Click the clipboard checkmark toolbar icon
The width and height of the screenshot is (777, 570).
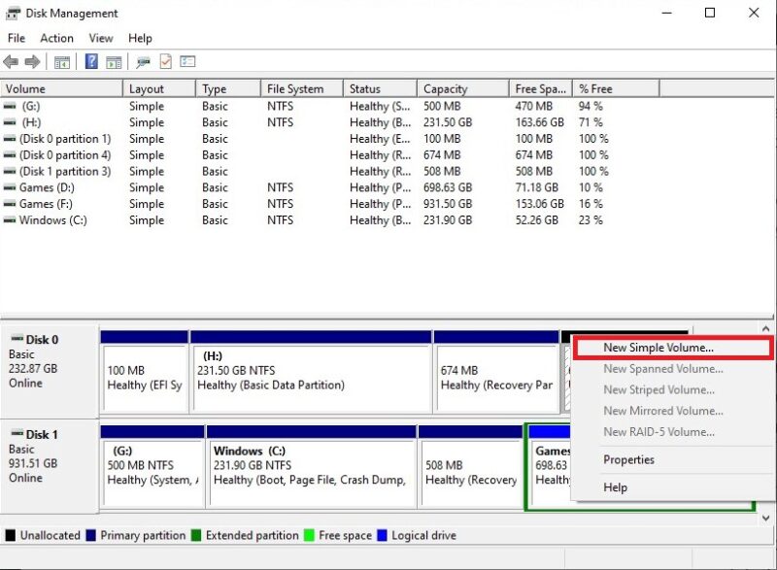click(x=164, y=61)
